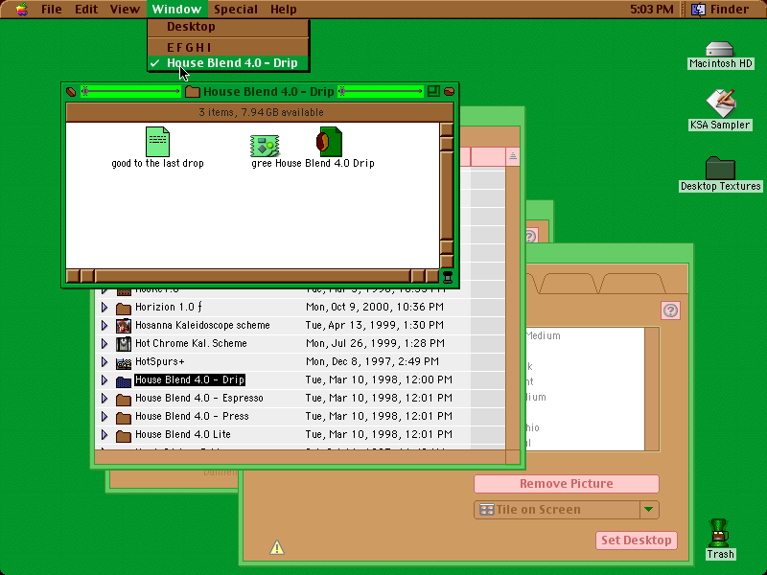
Task: Click the House Blend 4.0 - Press folder icon
Action: click(x=124, y=417)
